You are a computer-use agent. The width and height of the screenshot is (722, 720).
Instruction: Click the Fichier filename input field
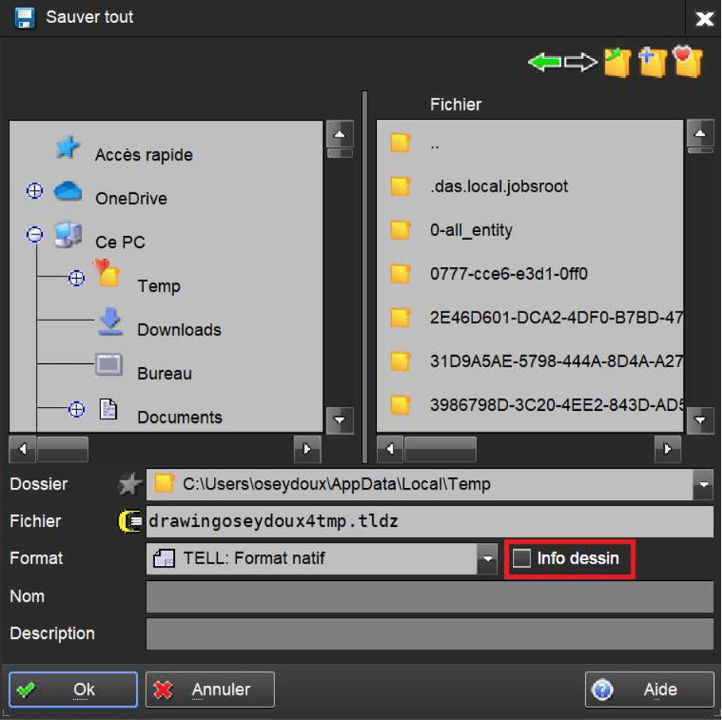pos(429,521)
